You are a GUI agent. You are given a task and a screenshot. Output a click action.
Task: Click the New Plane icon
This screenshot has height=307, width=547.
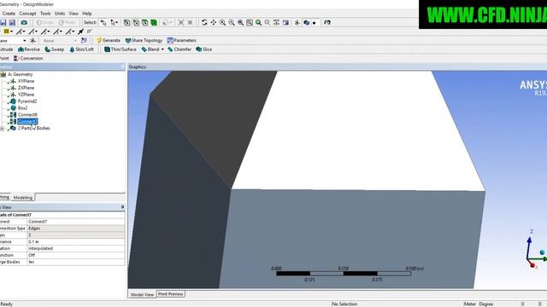pos(32,40)
